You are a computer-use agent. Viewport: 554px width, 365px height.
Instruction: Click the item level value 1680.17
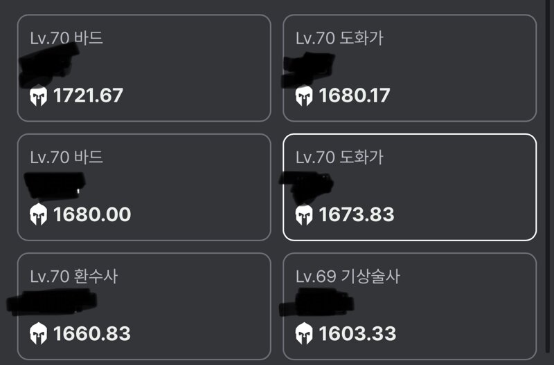(x=355, y=95)
